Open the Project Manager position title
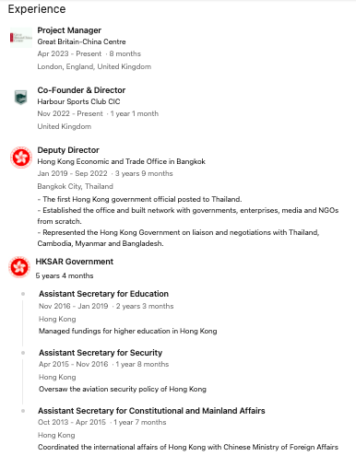Image resolution: width=356 pixels, height=468 pixels. point(69,30)
